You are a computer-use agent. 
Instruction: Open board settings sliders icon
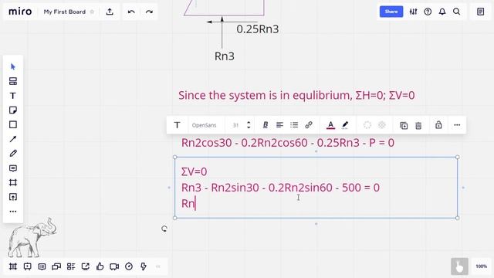point(413,12)
